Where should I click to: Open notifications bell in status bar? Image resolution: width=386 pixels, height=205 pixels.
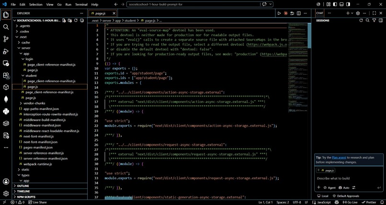click(381, 202)
